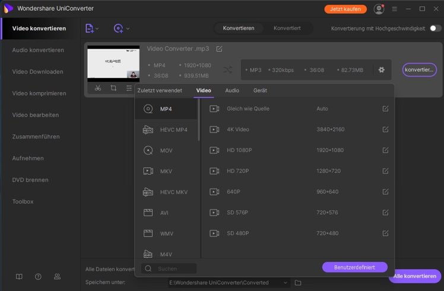Click edit icon for HD 1080P preset
The height and width of the screenshot is (291, 444).
point(385,150)
